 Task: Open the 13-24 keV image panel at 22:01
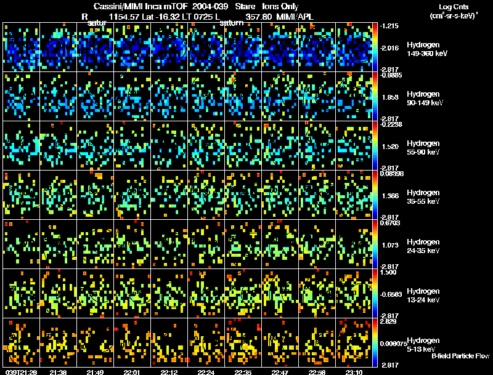132,294
